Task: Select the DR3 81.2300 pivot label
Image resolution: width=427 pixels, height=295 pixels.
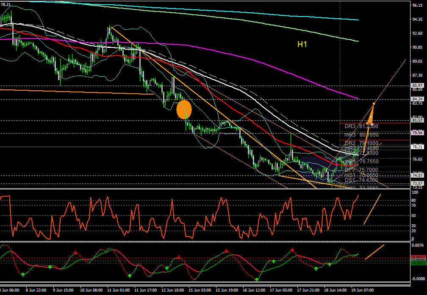Action: (x=361, y=126)
